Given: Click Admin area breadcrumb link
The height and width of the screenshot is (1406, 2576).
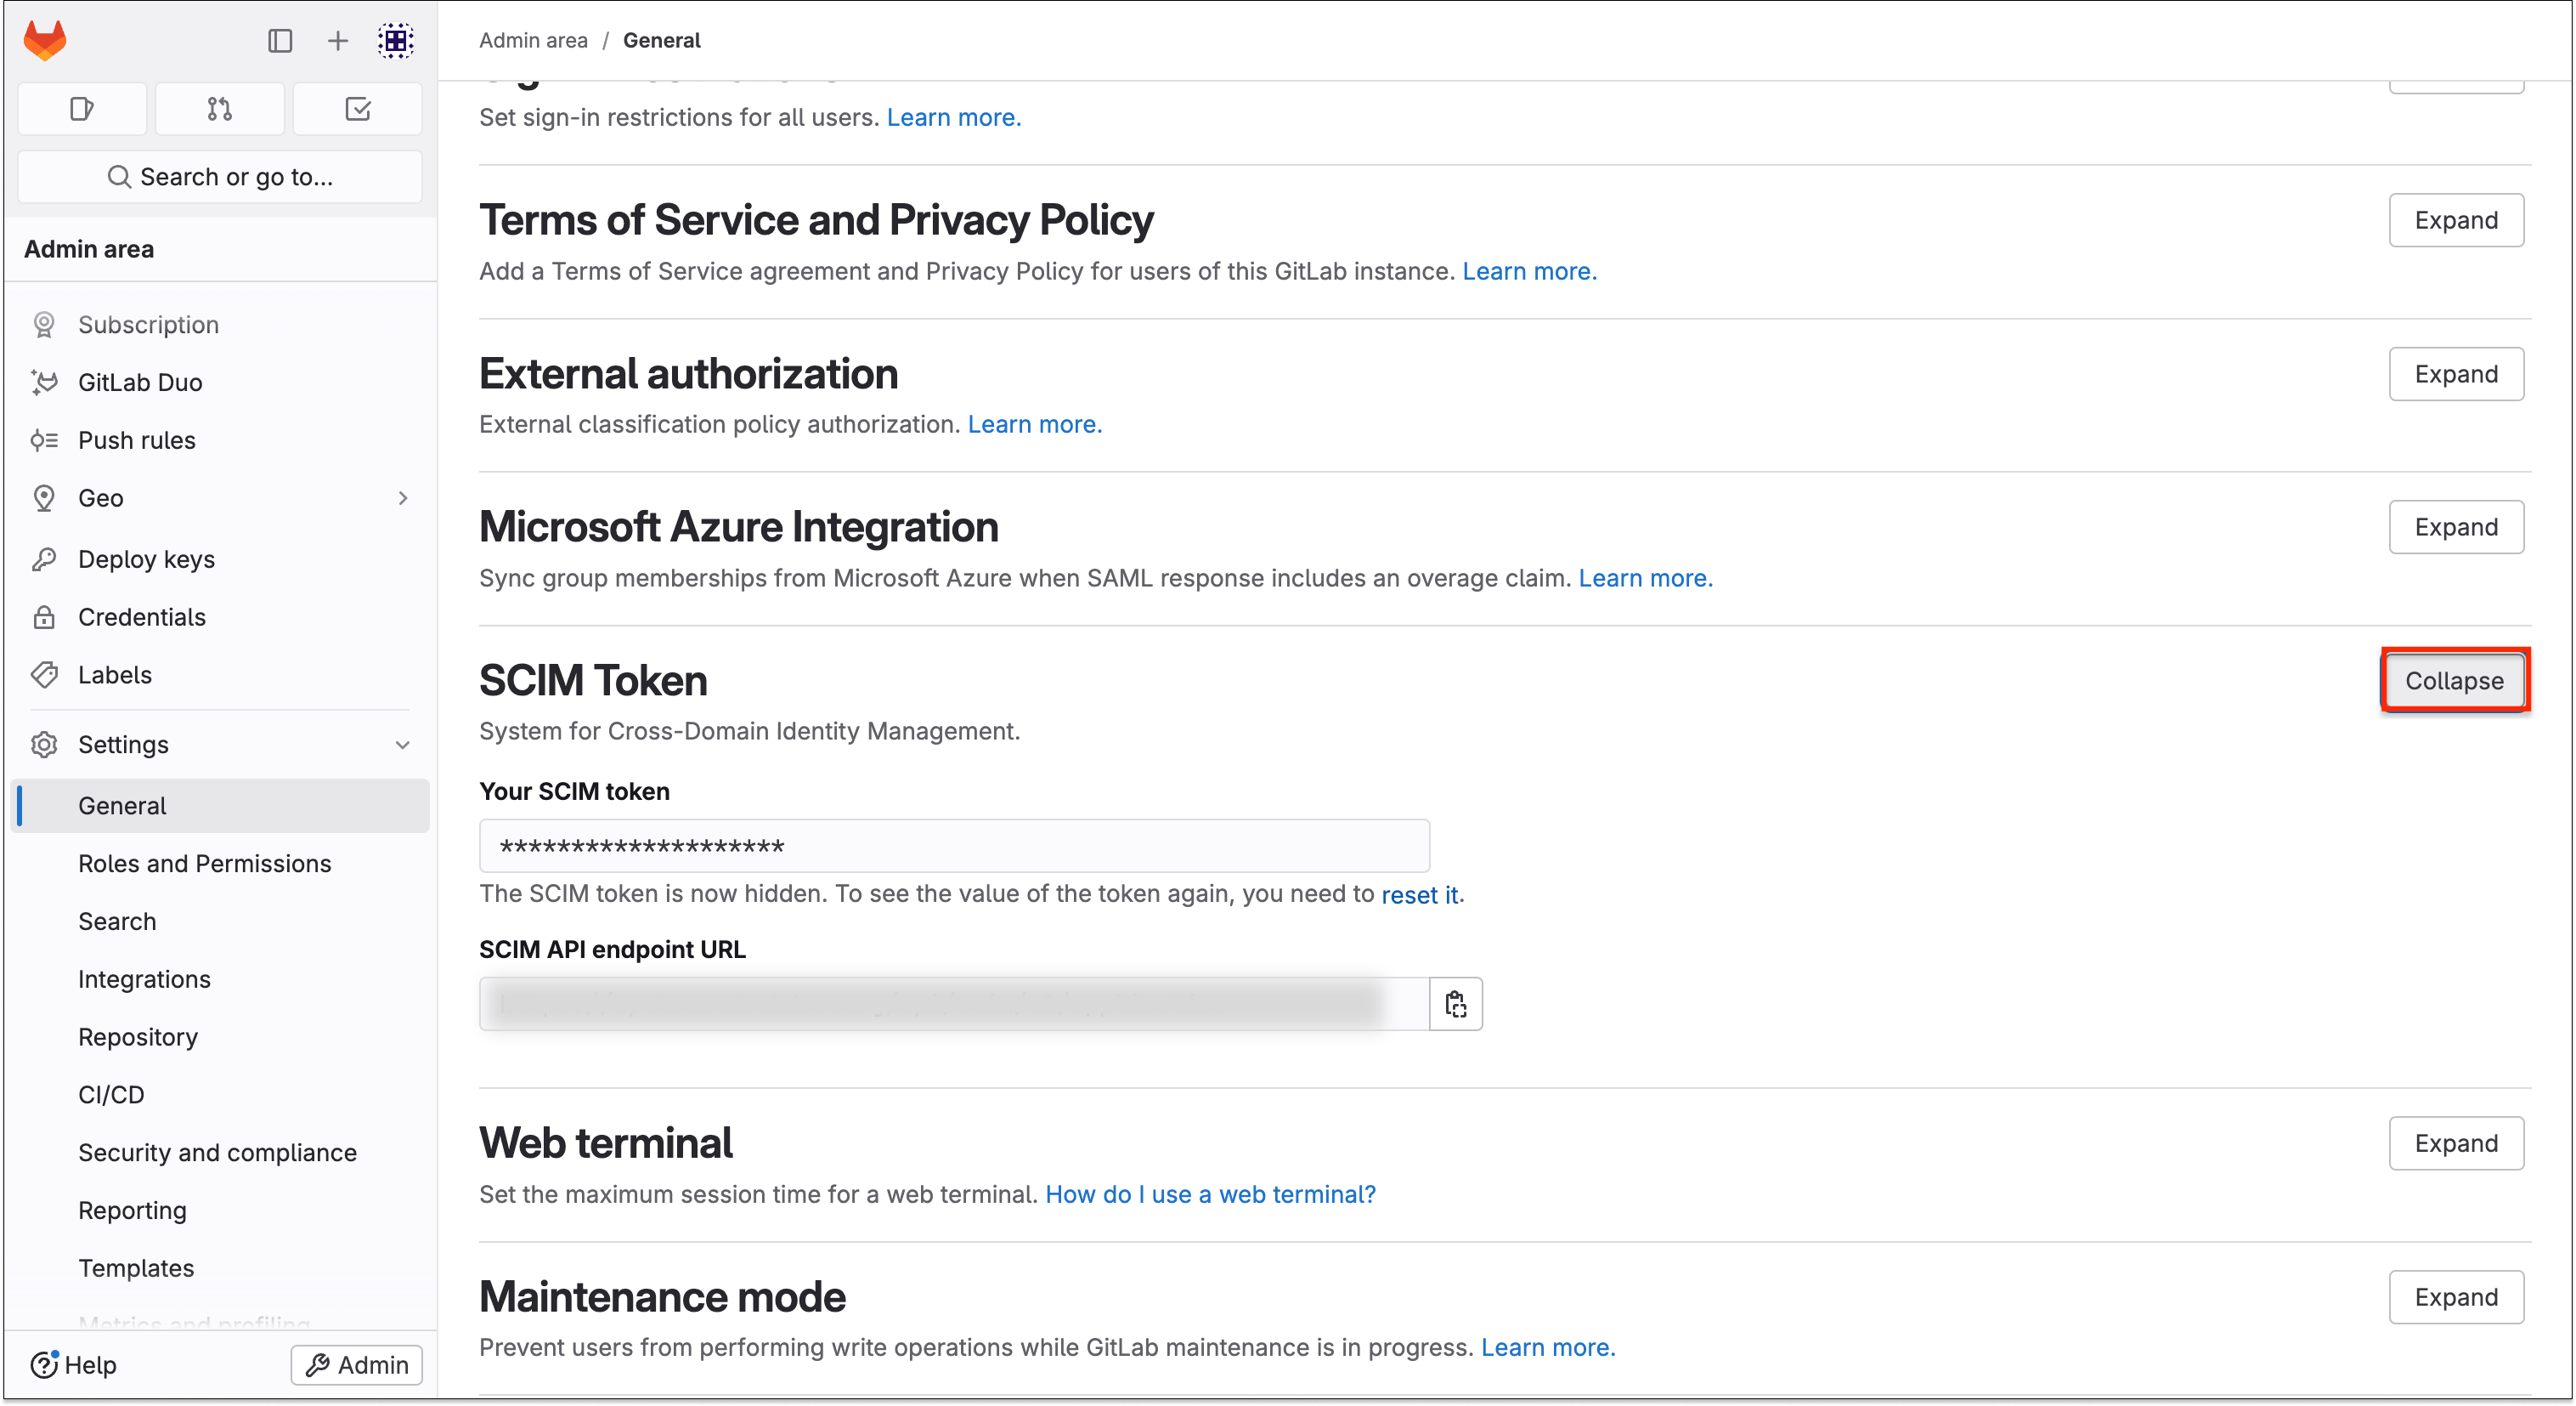Looking at the screenshot, I should [x=533, y=40].
